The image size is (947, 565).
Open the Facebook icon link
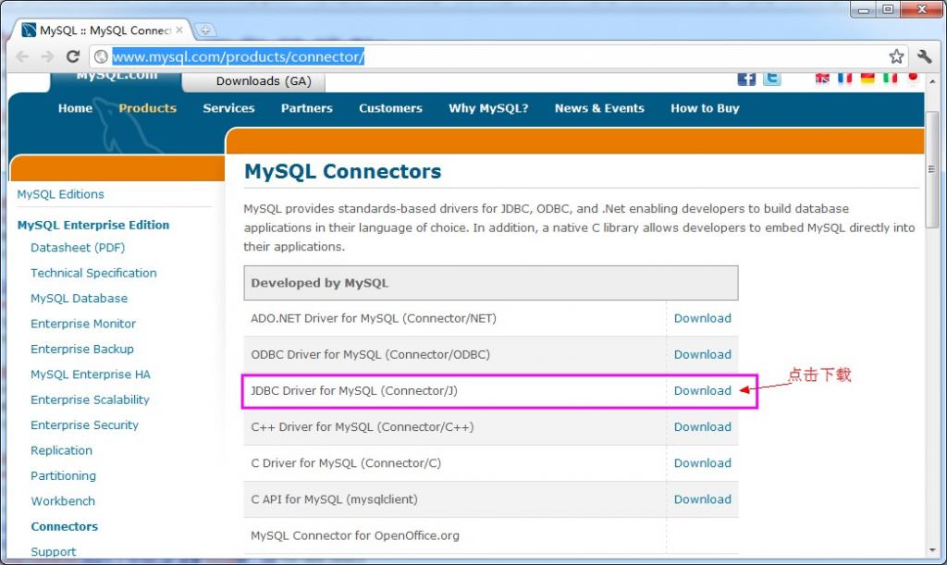tap(746, 79)
